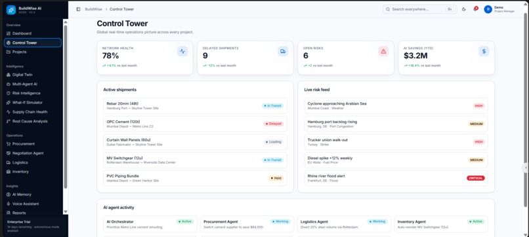Click the $3.2M AI savings value
The image size is (529, 237).
(416, 56)
